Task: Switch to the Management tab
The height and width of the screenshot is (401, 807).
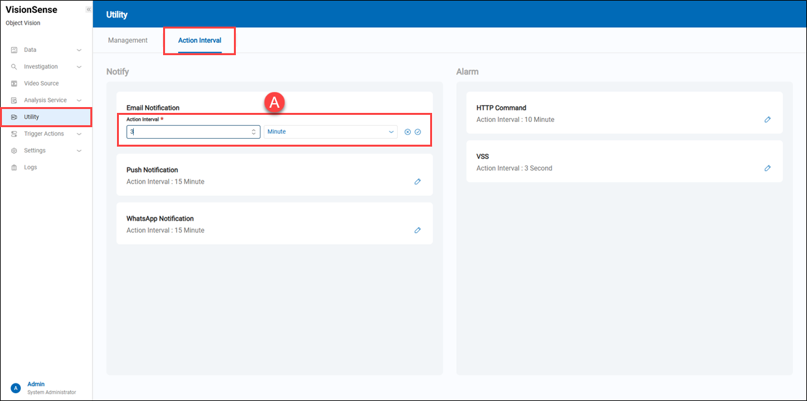Action: 128,40
